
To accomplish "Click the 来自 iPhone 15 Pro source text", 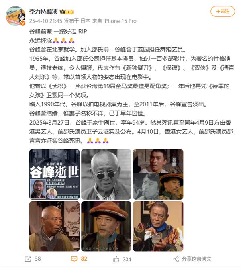I will pos(114,21).
